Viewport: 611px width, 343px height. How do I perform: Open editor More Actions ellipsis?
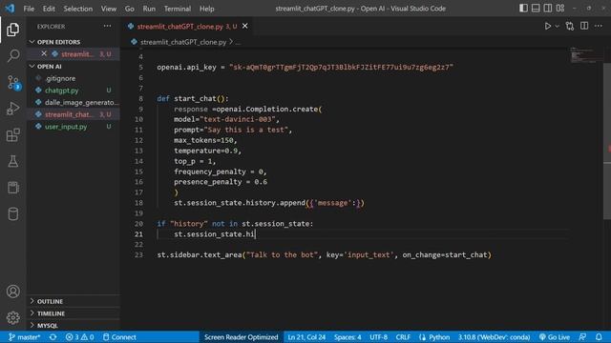pos(599,26)
